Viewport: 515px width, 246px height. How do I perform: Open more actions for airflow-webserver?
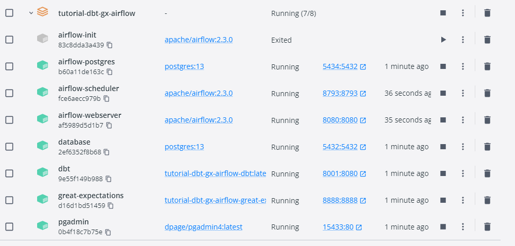463,120
